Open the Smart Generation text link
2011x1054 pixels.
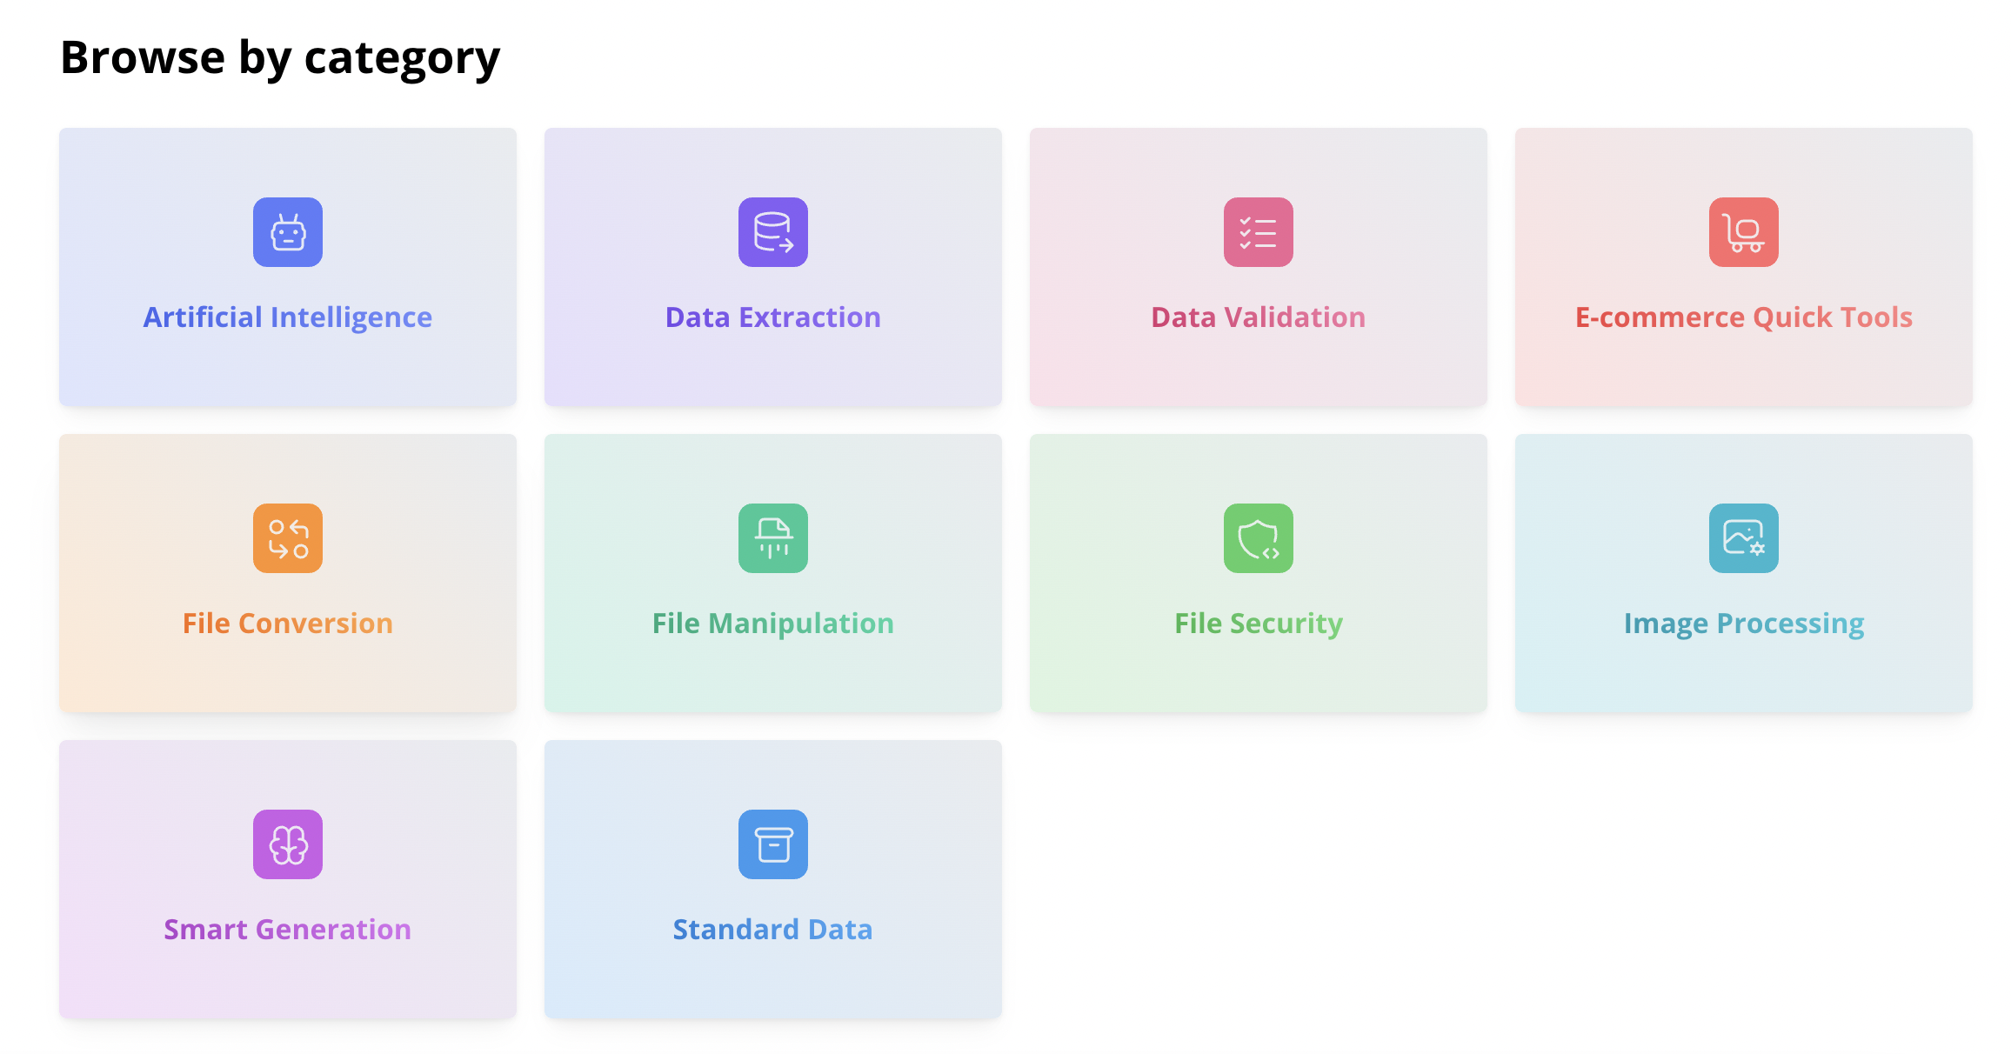288,930
